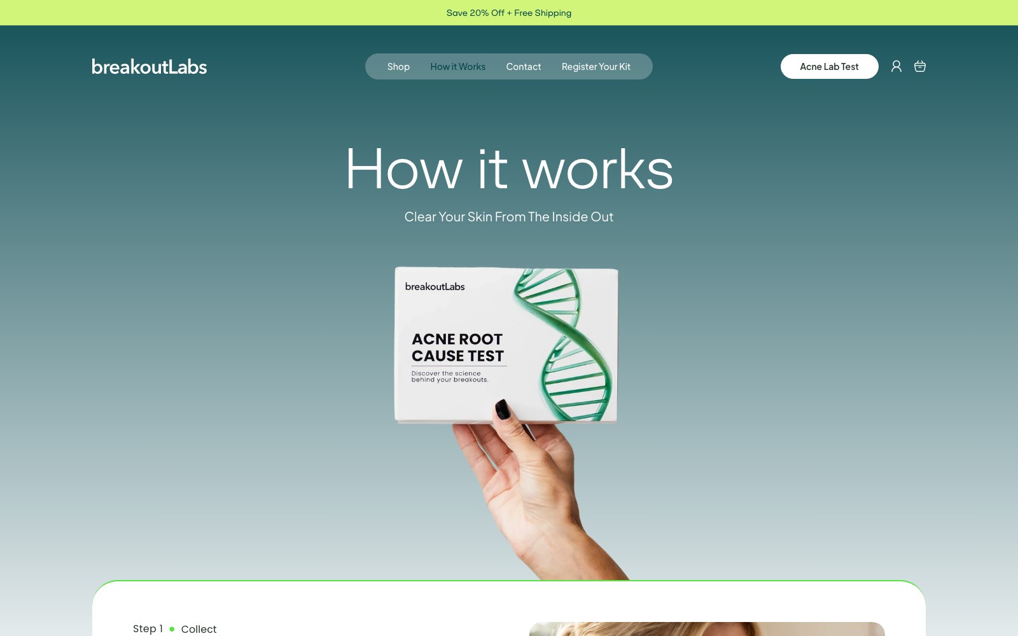Open the user account icon
The height and width of the screenshot is (636, 1018).
896,66
